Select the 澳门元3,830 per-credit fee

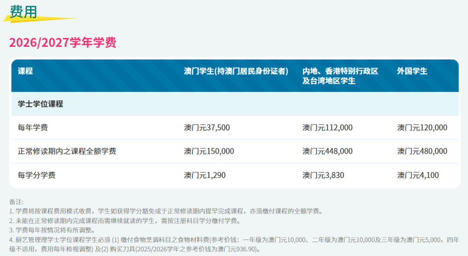tap(323, 175)
